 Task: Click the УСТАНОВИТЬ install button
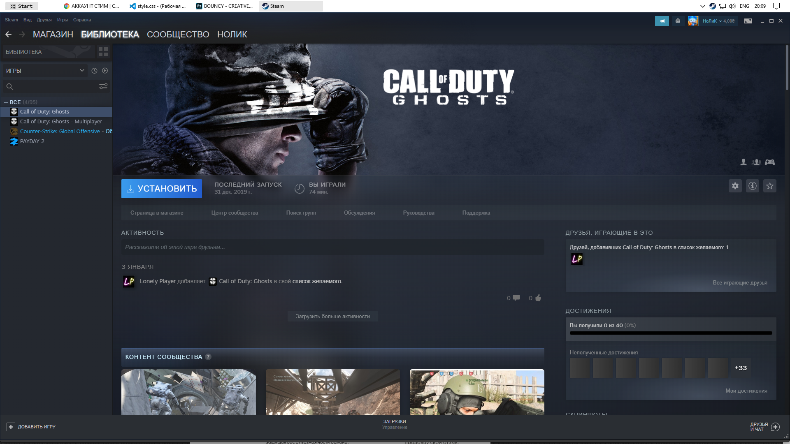tap(162, 189)
